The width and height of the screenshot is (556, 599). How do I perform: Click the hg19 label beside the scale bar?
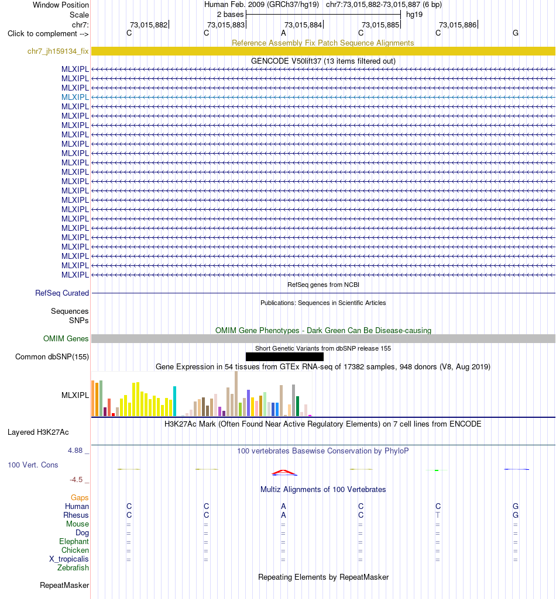(414, 15)
